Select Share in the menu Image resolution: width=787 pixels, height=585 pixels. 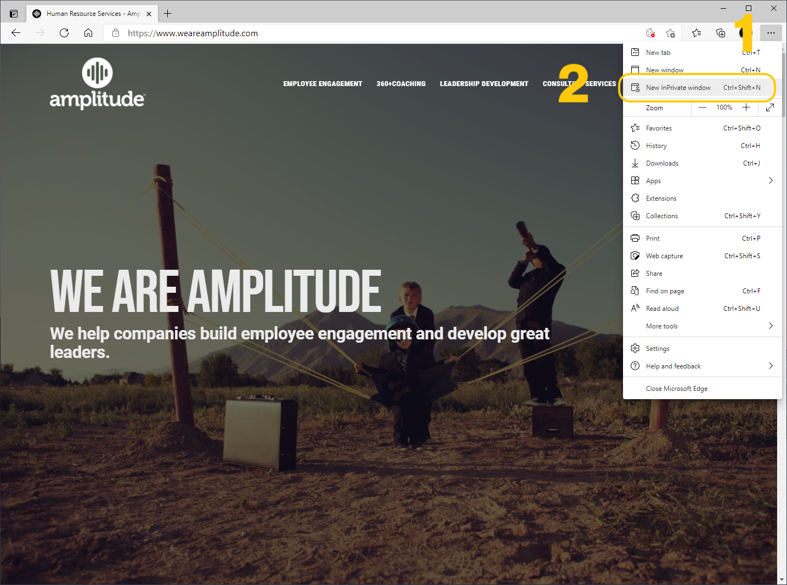[x=702, y=273]
